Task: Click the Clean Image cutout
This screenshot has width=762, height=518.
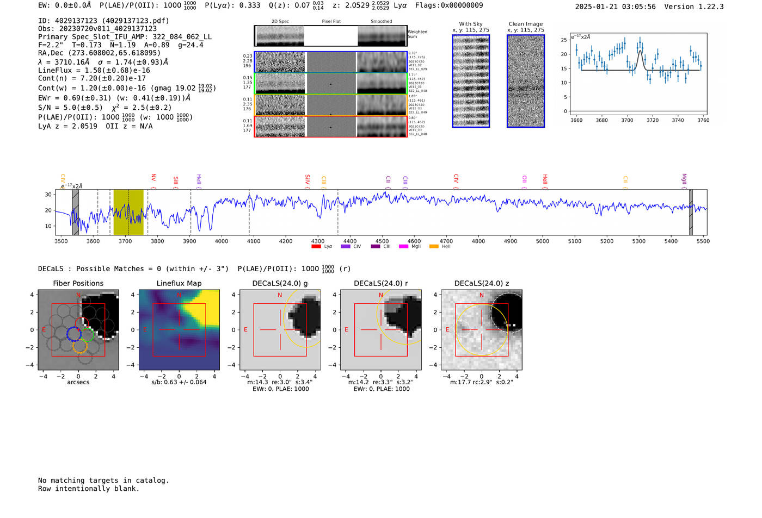Action: [526, 81]
